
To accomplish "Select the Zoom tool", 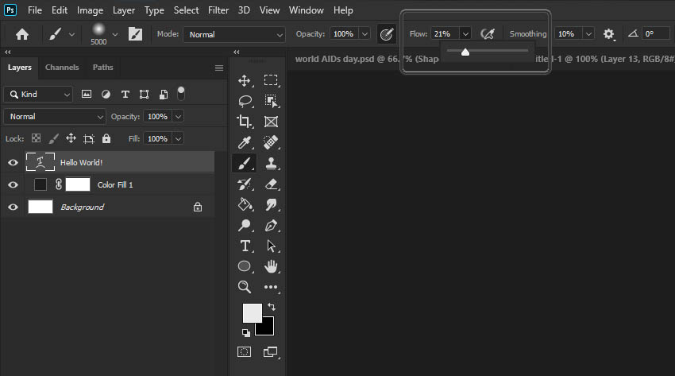I will point(244,287).
